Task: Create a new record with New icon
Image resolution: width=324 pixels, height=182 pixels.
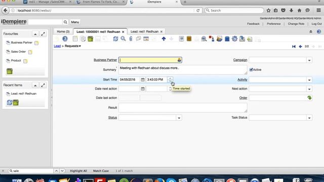Action: coord(75,38)
